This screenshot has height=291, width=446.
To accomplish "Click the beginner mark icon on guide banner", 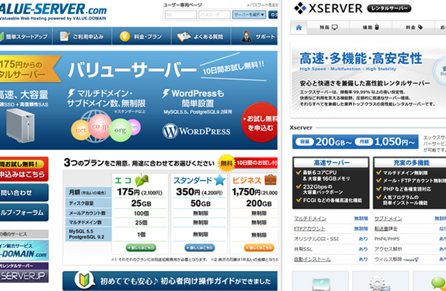I will click(84, 280).
